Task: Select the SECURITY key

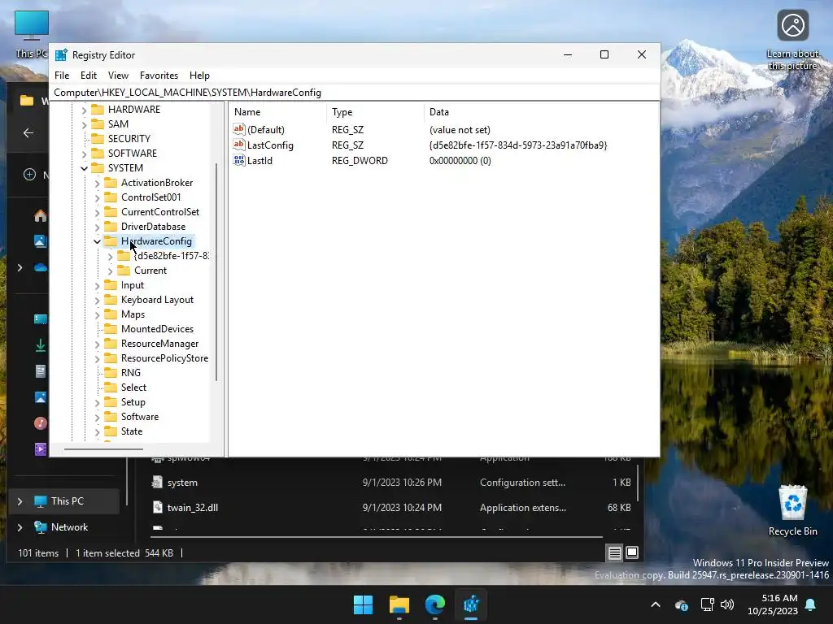Action: coord(129,138)
